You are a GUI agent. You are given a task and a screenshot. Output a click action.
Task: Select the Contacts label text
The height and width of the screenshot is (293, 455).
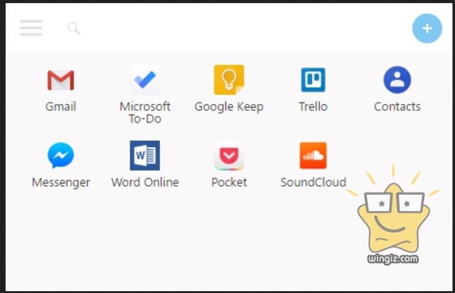pos(397,107)
